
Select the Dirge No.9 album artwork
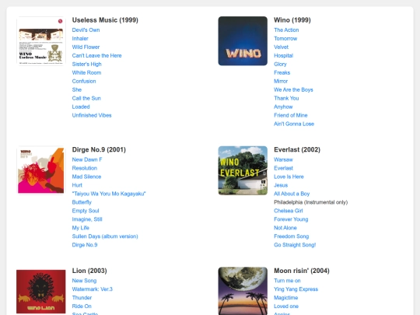[x=41, y=170]
